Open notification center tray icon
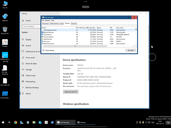This screenshot has width=171, height=128. (168, 123)
